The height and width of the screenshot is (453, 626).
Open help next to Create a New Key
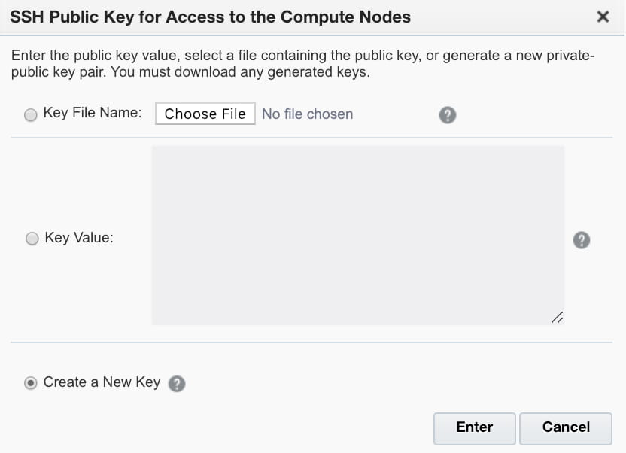coord(177,384)
